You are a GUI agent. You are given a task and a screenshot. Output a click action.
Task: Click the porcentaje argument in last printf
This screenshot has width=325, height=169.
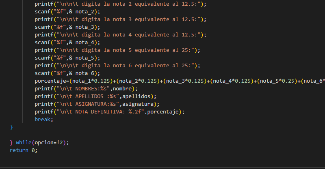pyautogui.click(x=163, y=112)
